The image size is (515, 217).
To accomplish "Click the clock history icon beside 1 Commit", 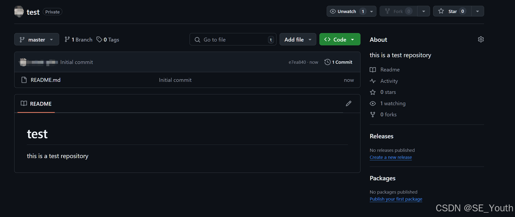I will [x=328, y=62].
